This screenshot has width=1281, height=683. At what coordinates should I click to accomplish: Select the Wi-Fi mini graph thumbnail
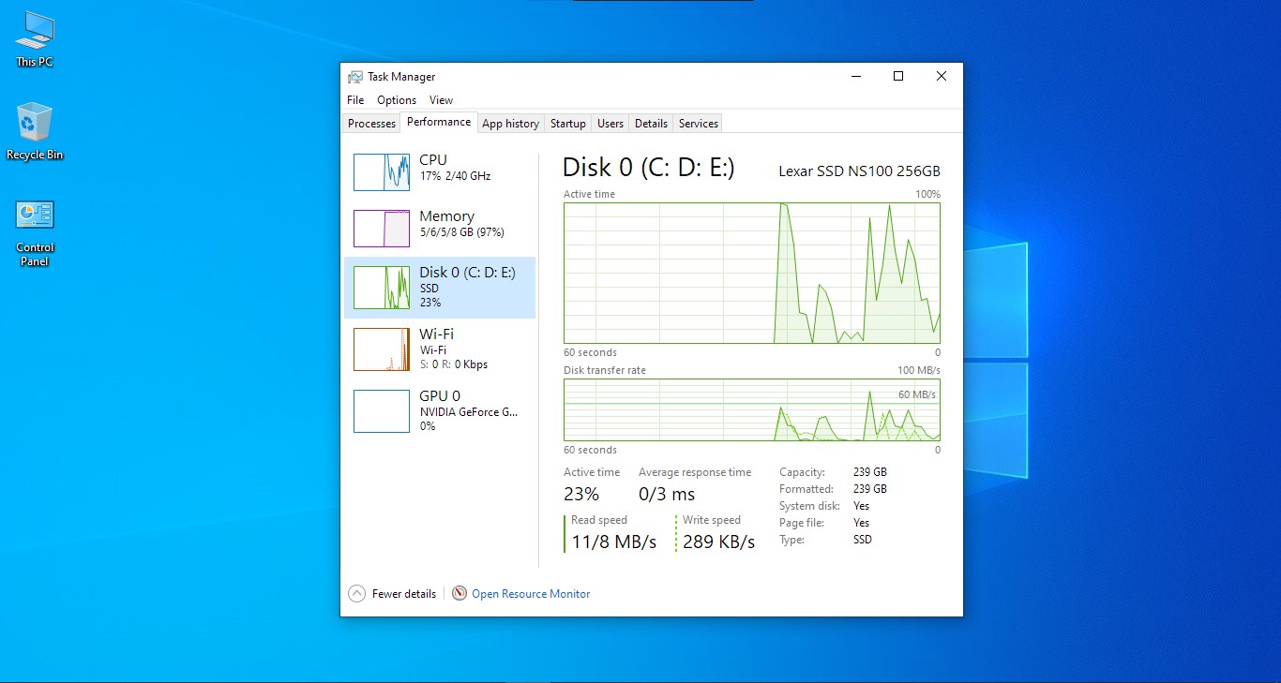(382, 349)
